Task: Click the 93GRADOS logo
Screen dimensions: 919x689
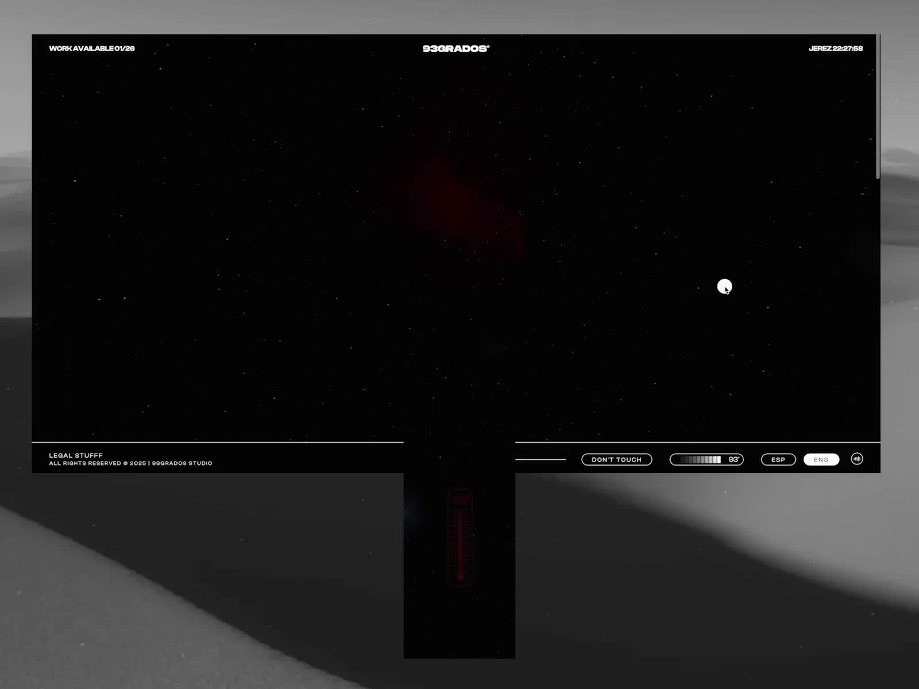Action: [x=455, y=49]
